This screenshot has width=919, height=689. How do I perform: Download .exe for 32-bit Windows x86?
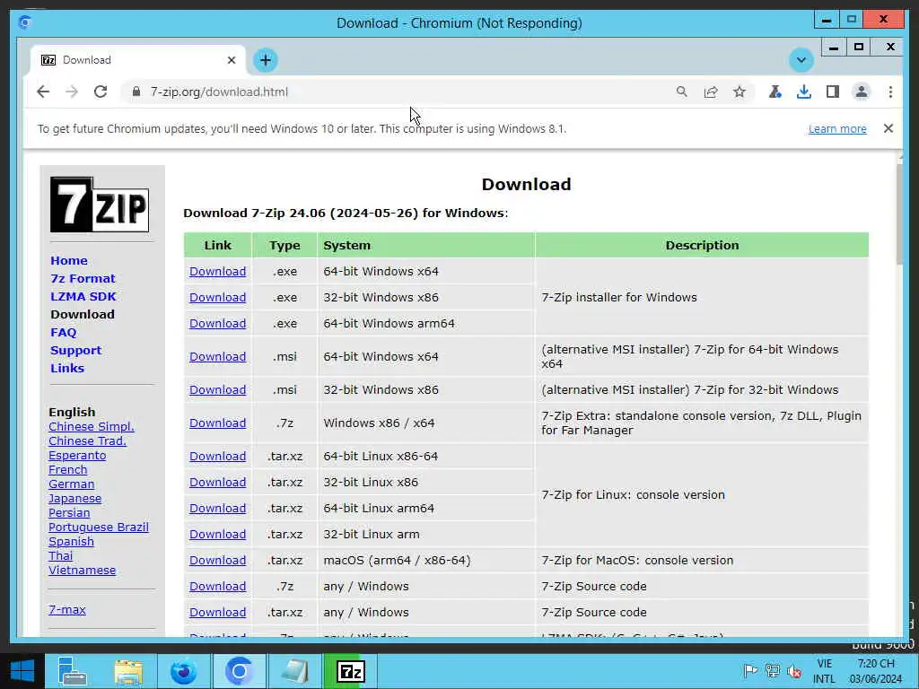coord(217,298)
